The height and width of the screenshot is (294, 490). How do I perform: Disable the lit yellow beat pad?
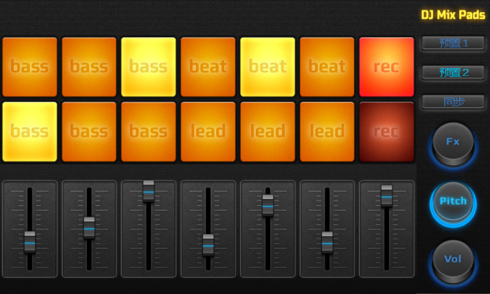coord(267,67)
